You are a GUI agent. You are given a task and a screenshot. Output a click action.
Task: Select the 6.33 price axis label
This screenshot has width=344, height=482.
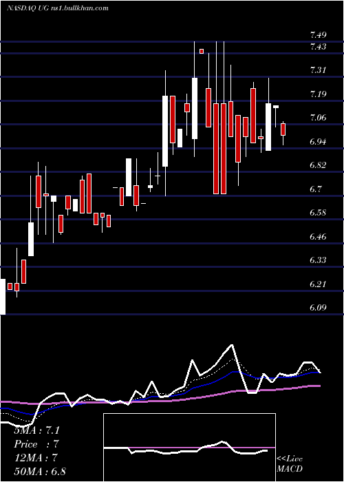318,260
